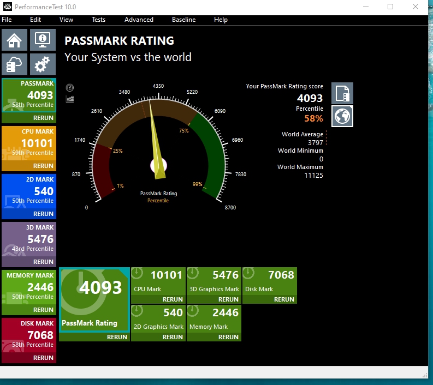Go to the Home screen icon

point(14,40)
